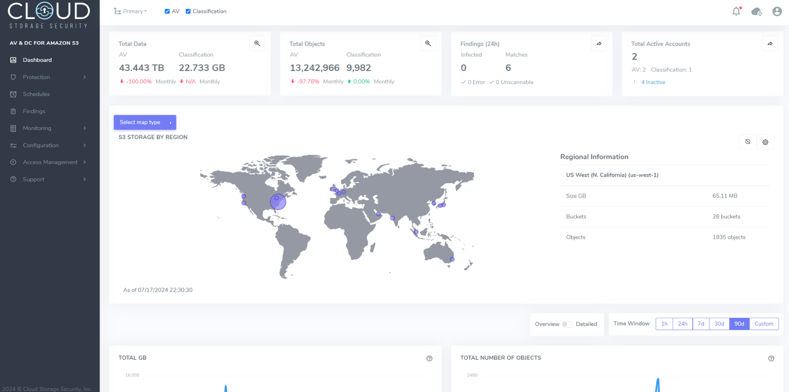Select the 90d time window
The height and width of the screenshot is (392, 789).
pyautogui.click(x=739, y=324)
